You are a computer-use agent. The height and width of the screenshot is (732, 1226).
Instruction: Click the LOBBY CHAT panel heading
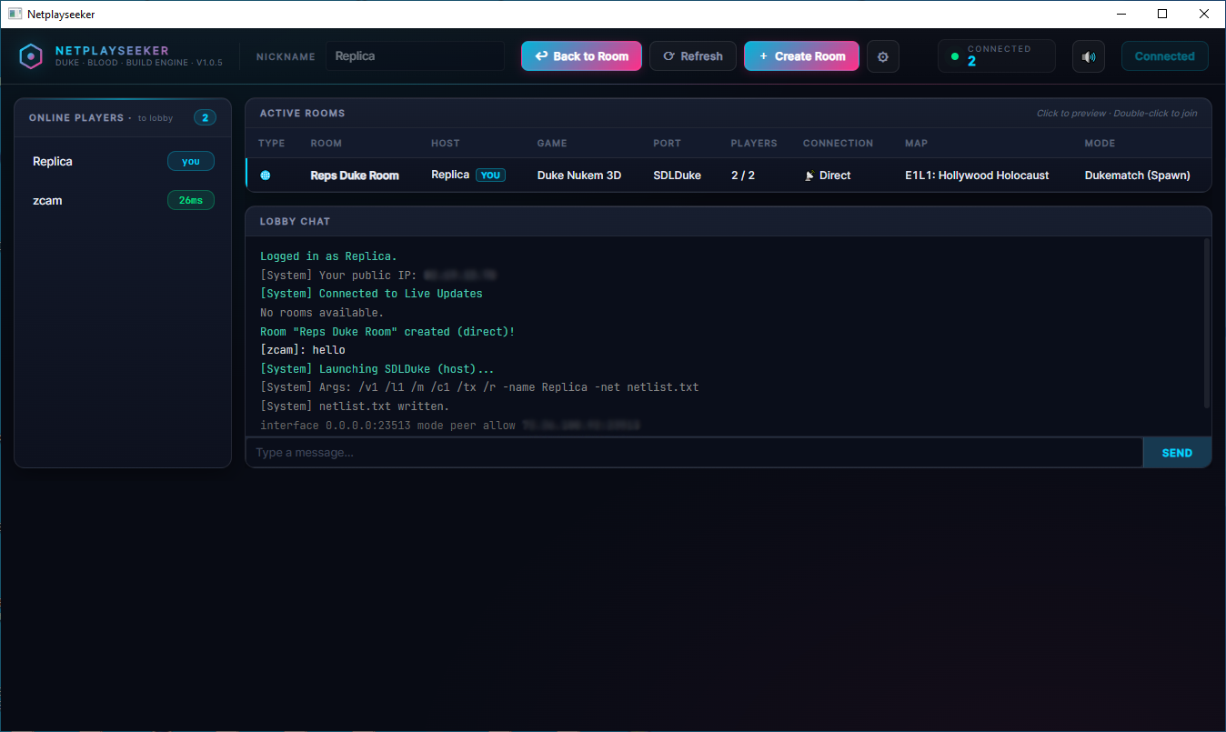tap(296, 222)
